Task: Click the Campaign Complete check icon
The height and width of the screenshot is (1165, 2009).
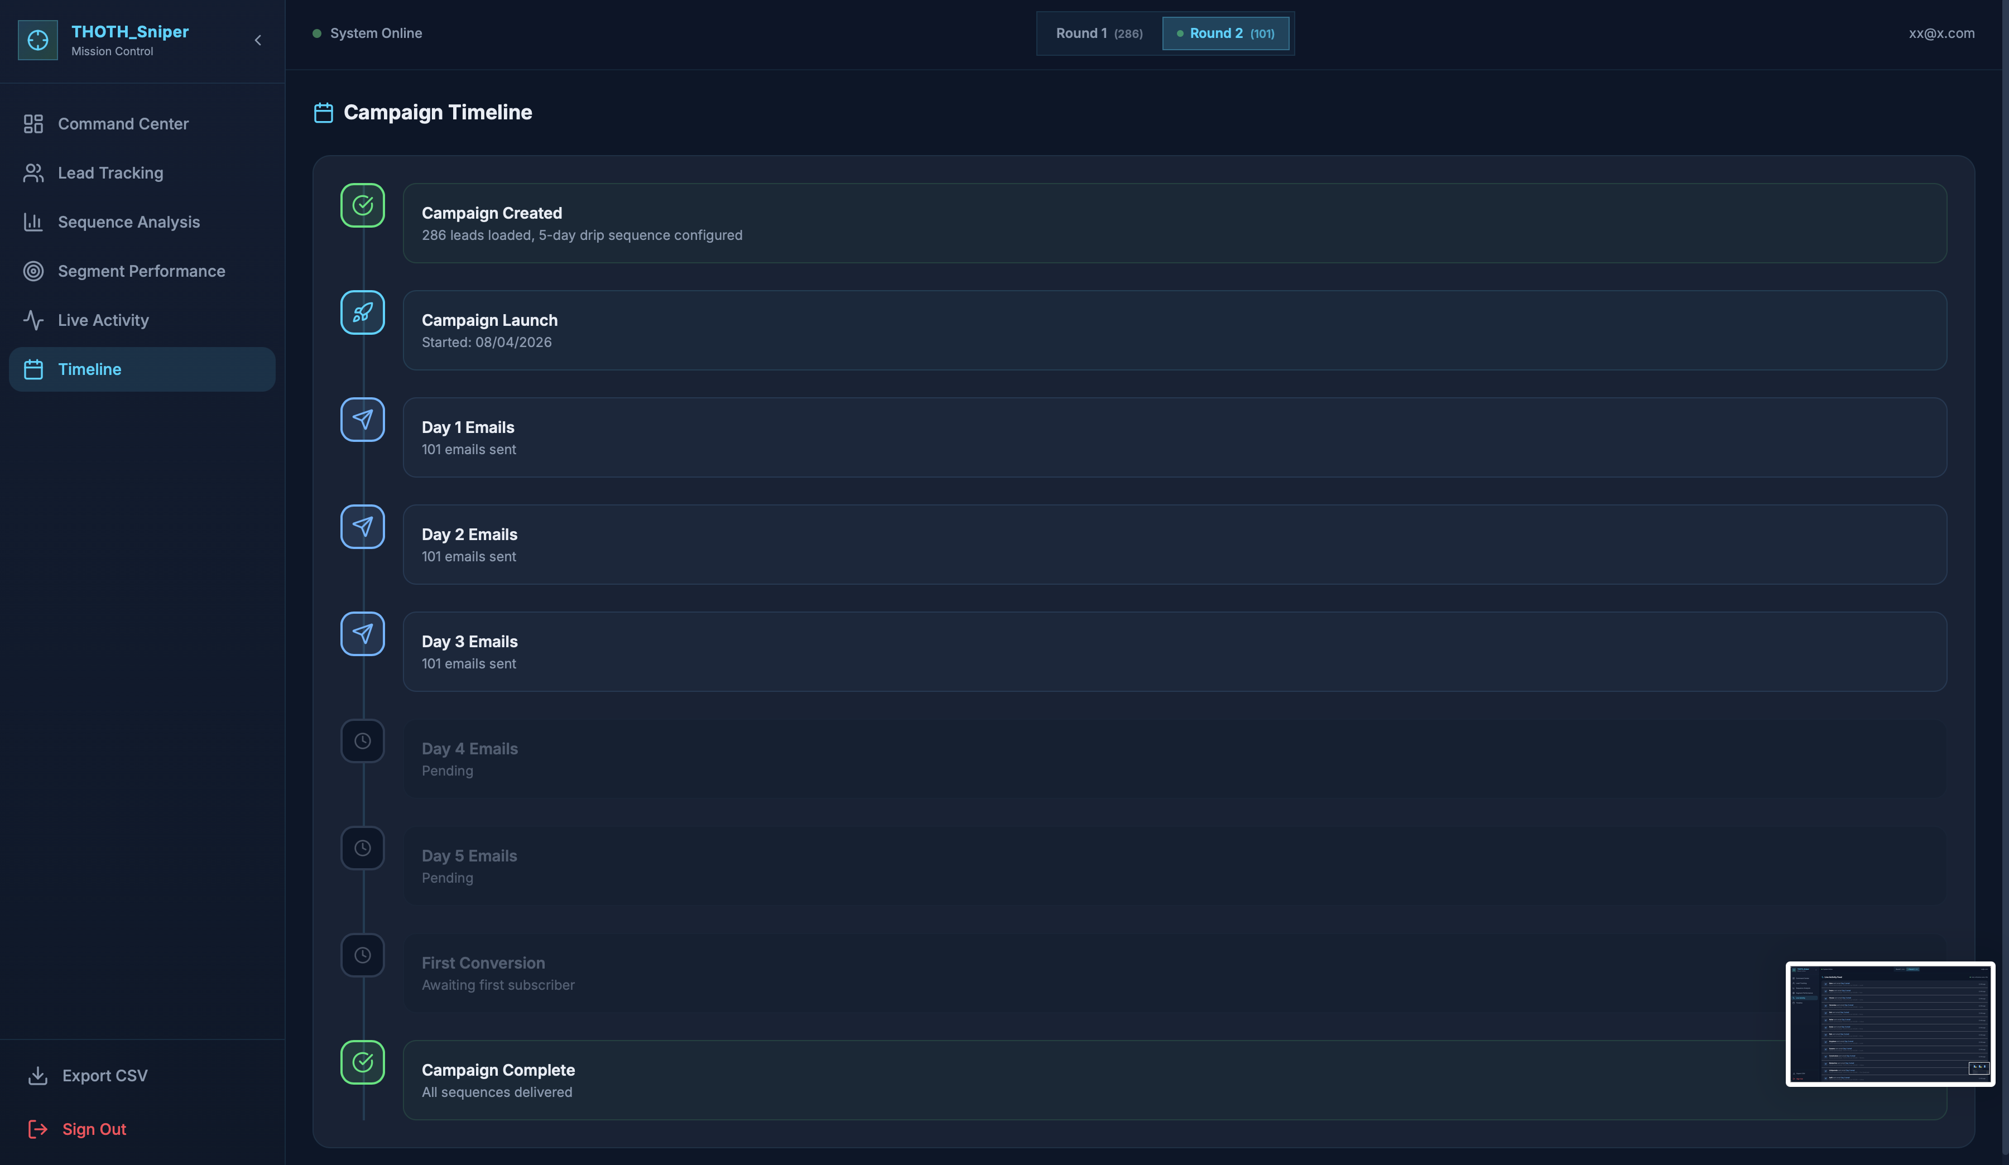Action: pos(363,1062)
